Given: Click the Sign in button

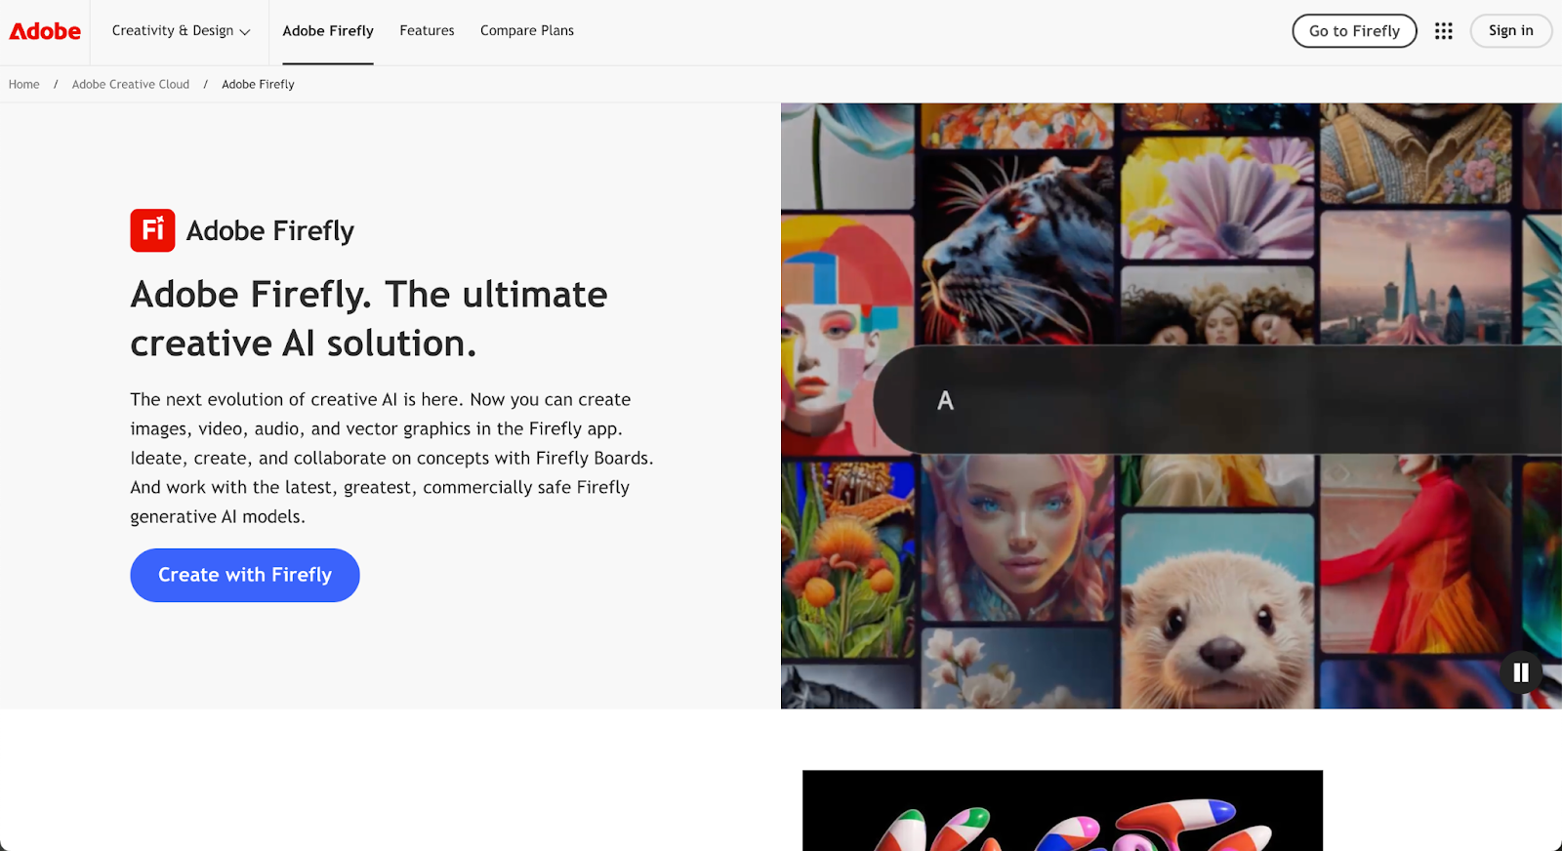Looking at the screenshot, I should (x=1510, y=31).
